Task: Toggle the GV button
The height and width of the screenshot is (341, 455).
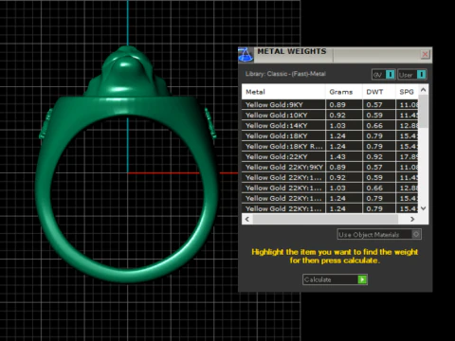Action: point(383,75)
